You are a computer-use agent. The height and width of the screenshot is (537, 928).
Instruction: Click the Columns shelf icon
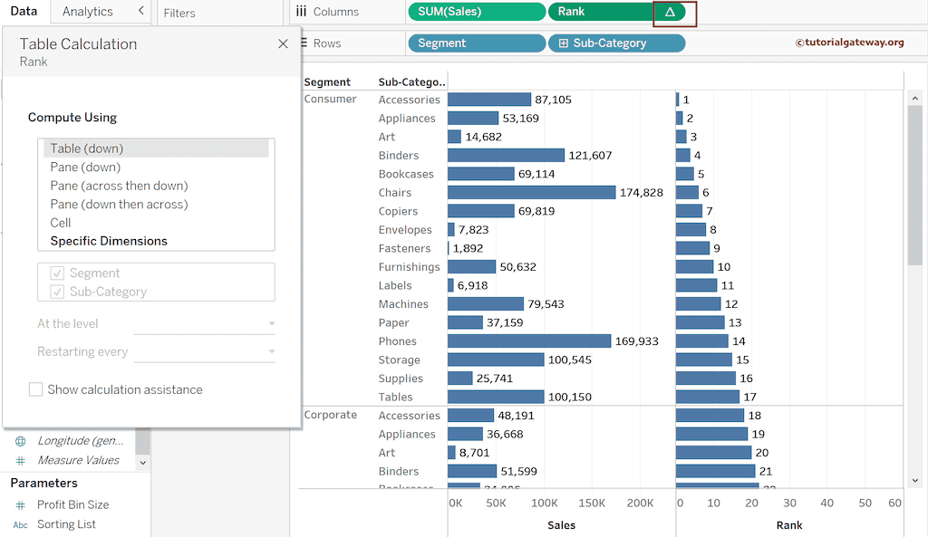click(x=300, y=12)
